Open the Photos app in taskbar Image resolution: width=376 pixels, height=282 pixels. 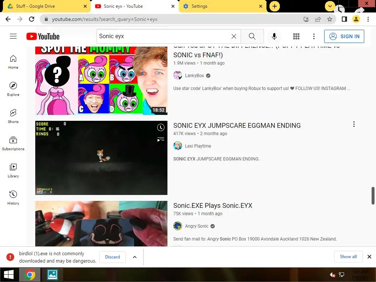[52, 275]
